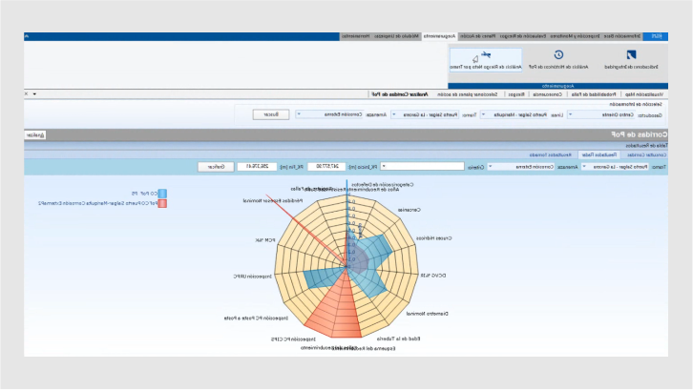Click the PK_Fin field showing 256,376.41
Viewport: 693px width, 390px height.
[x=257, y=167]
